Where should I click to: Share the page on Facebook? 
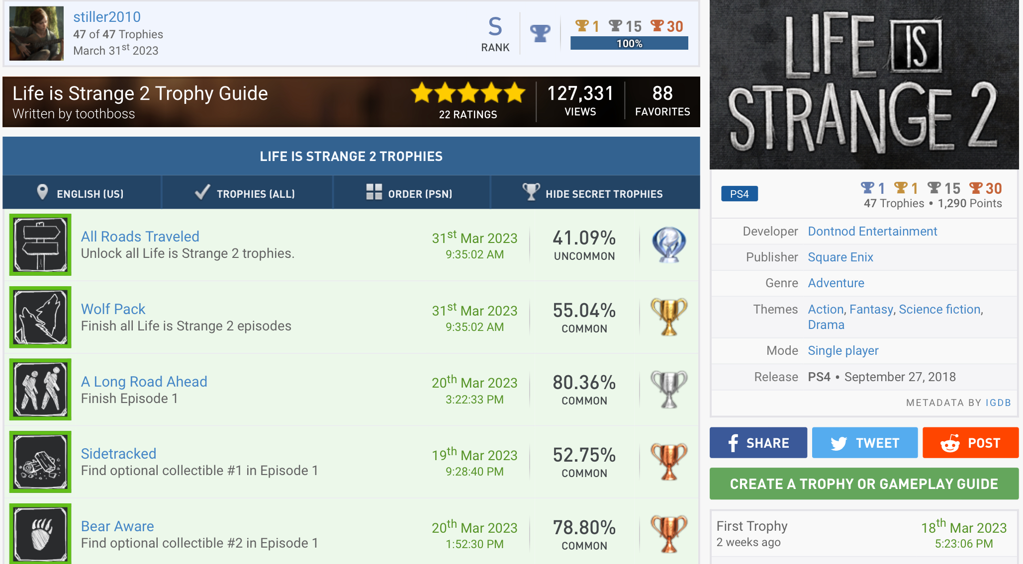click(x=758, y=443)
